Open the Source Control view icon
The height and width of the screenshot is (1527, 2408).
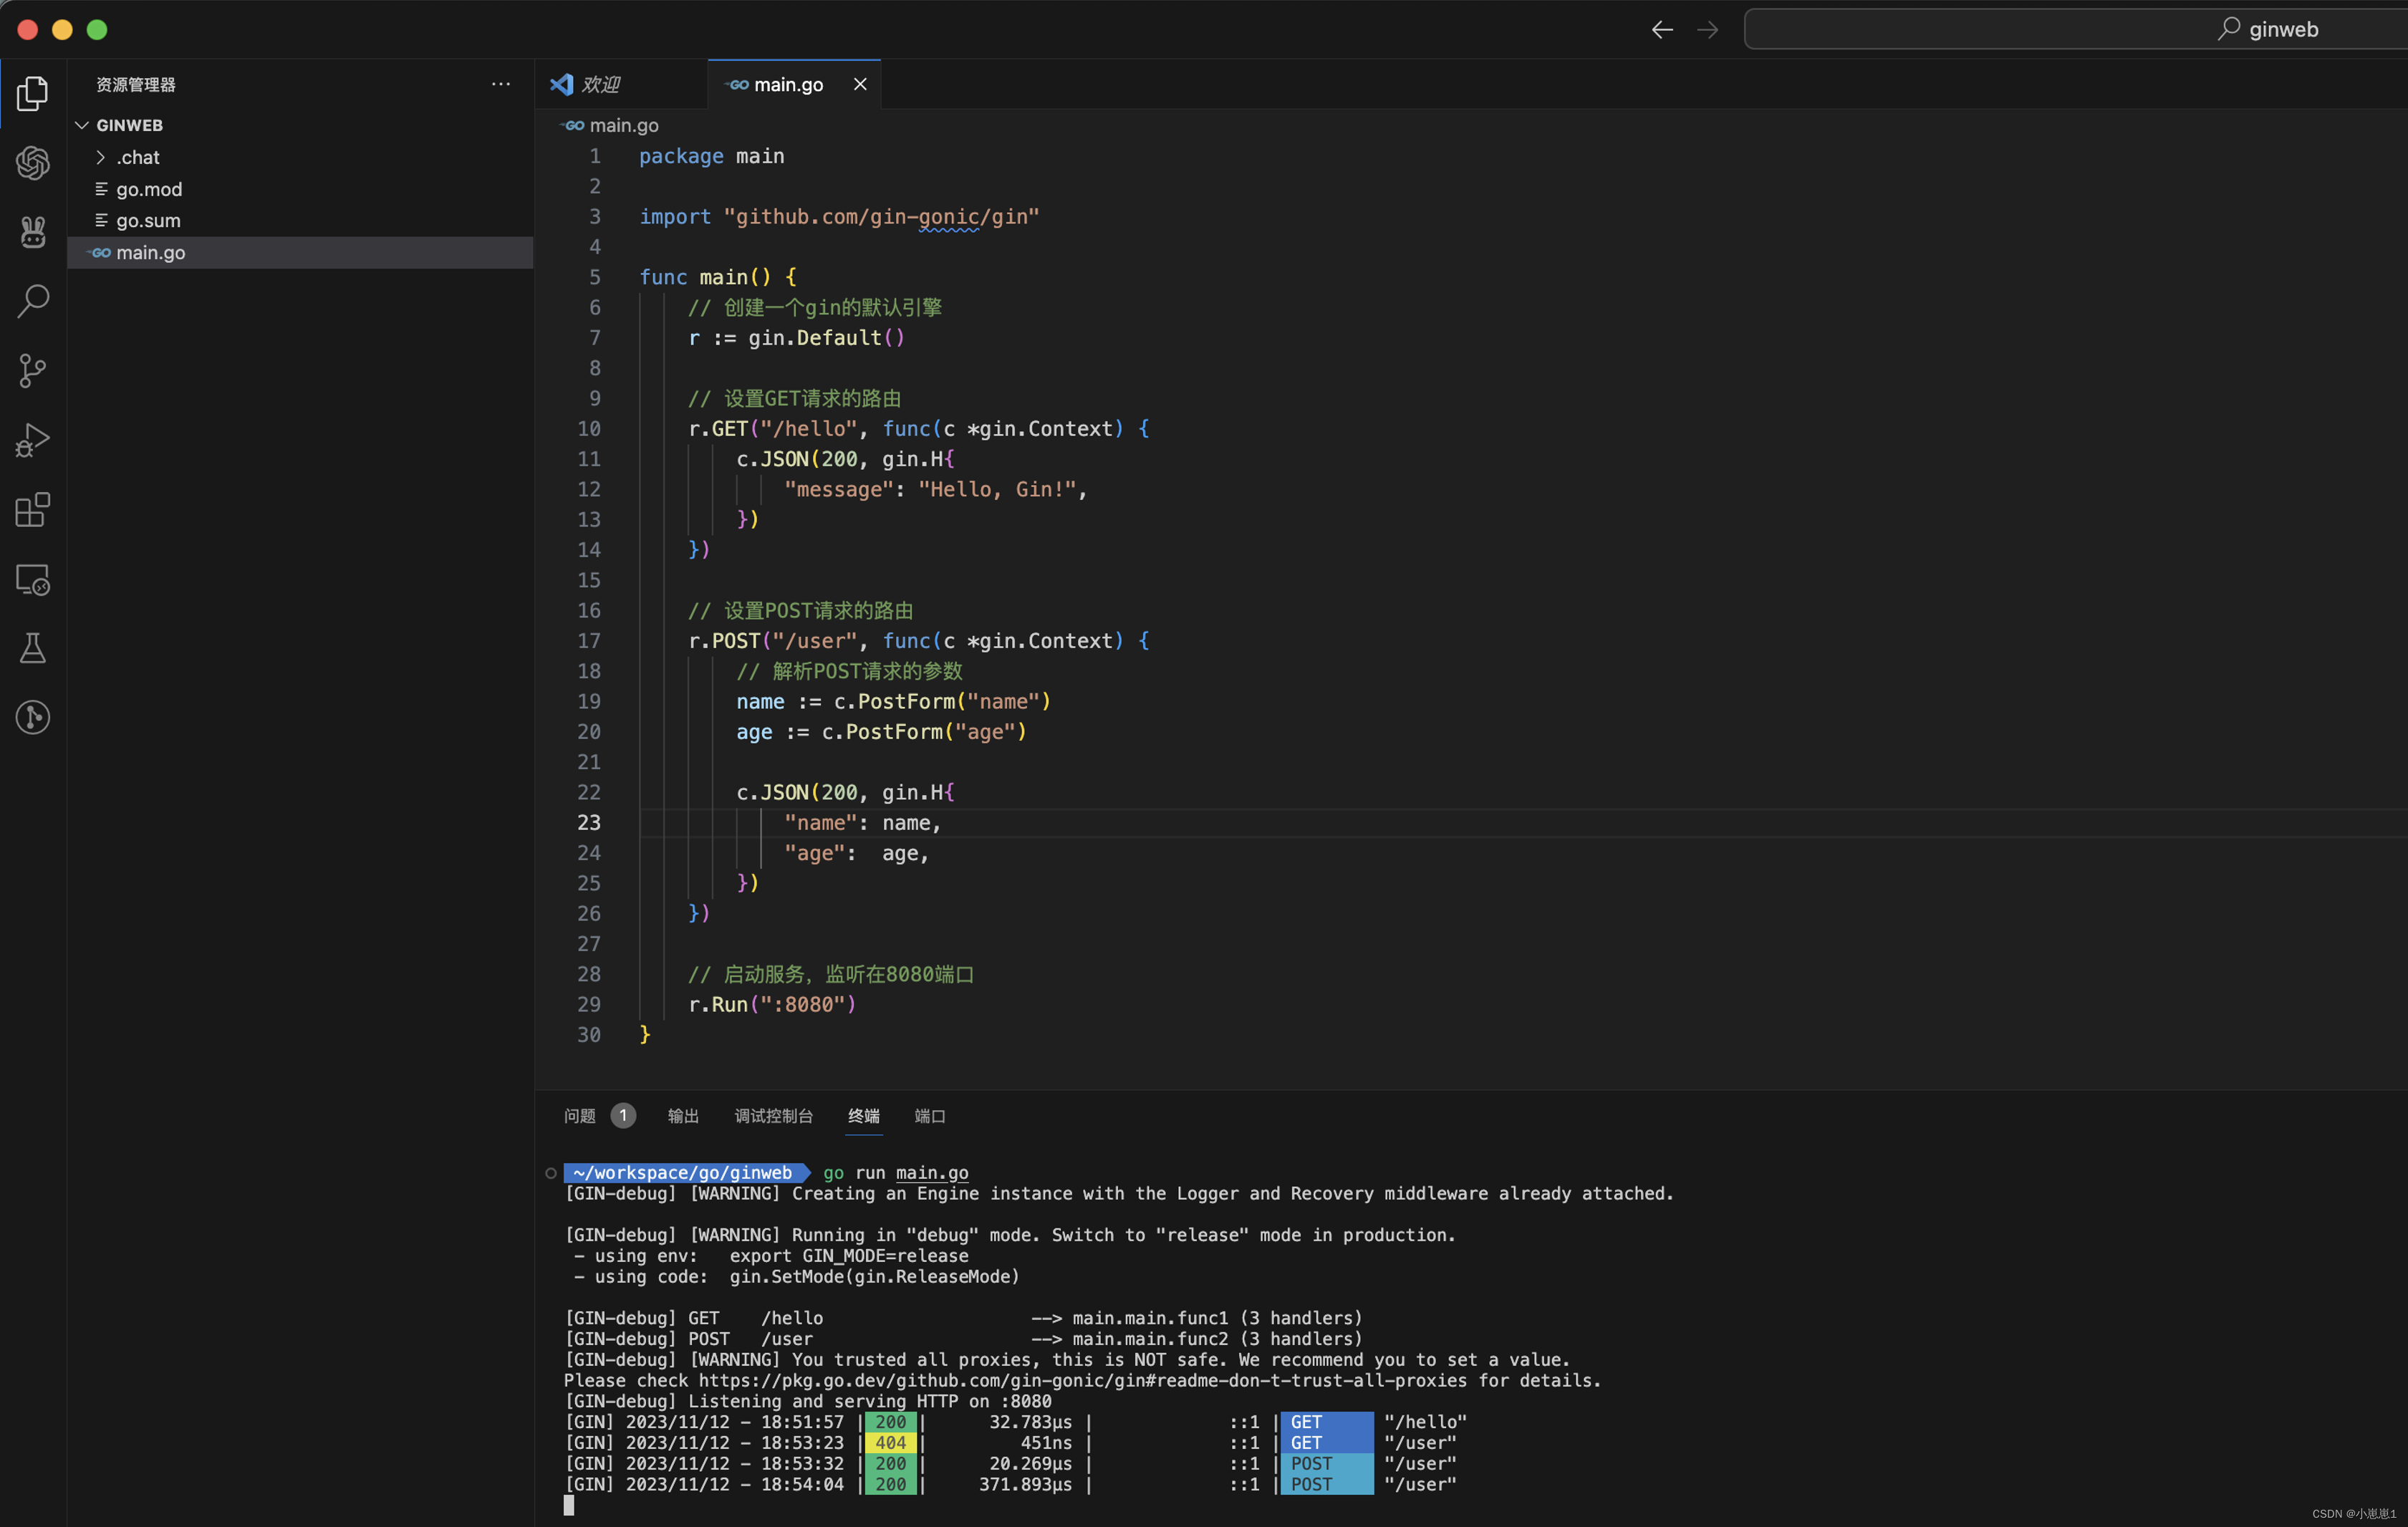tap(33, 370)
